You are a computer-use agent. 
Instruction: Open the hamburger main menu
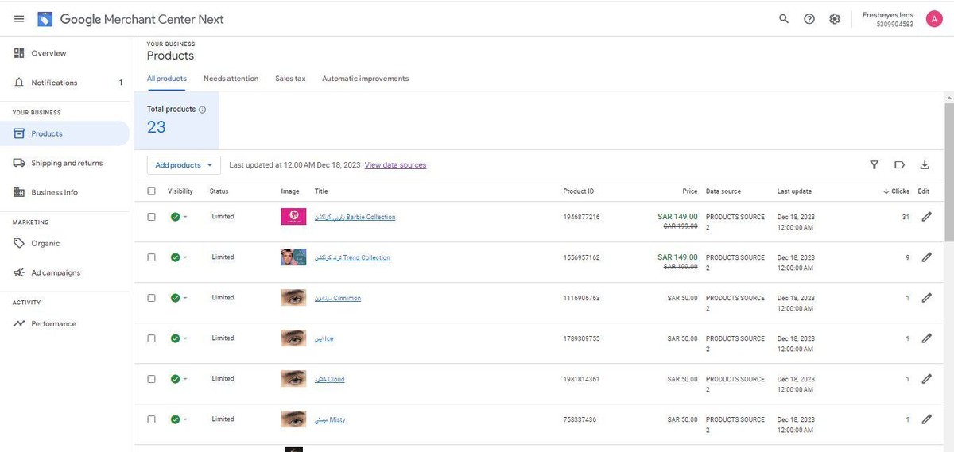19,18
